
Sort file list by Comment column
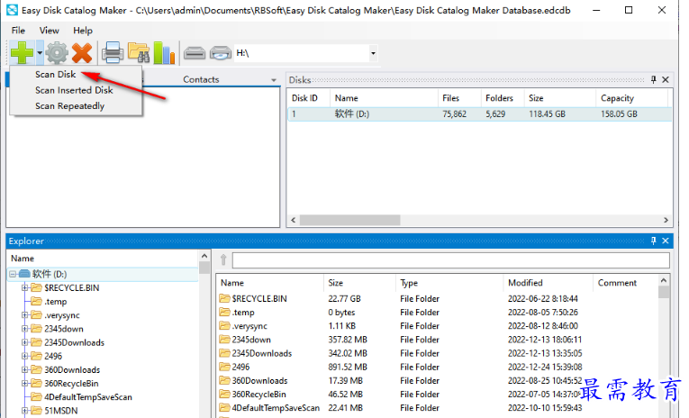click(625, 283)
